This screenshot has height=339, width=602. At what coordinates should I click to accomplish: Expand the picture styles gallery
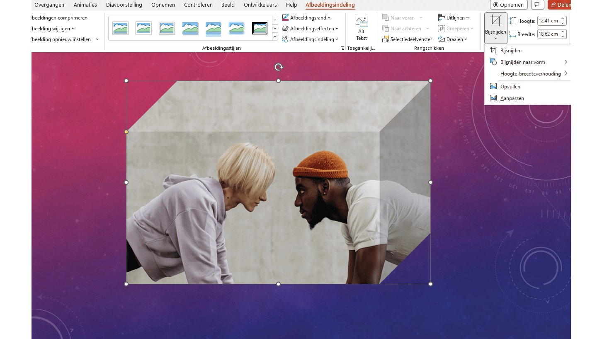tap(275, 37)
